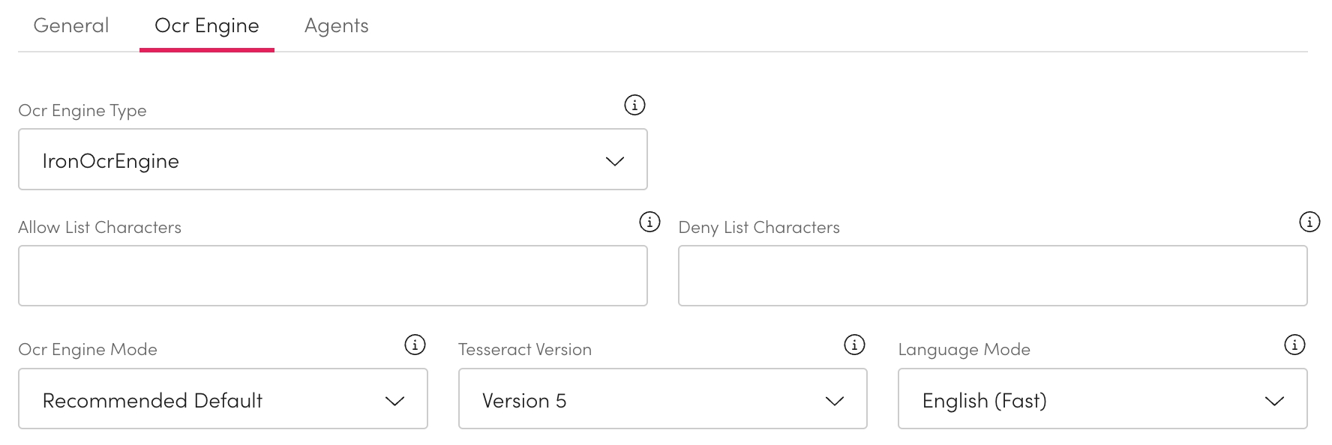Click info icon for Ocr Engine Mode
Viewport: 1332px width, 445px height.
pos(415,345)
